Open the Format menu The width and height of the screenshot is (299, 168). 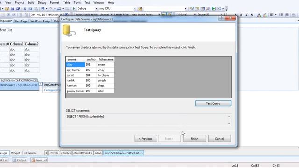[x=55, y=3]
